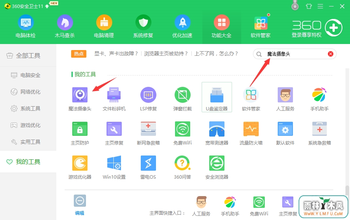Open 人工服务 quick entry shortcut
This screenshot has height=220, width=350.
coord(201,206)
